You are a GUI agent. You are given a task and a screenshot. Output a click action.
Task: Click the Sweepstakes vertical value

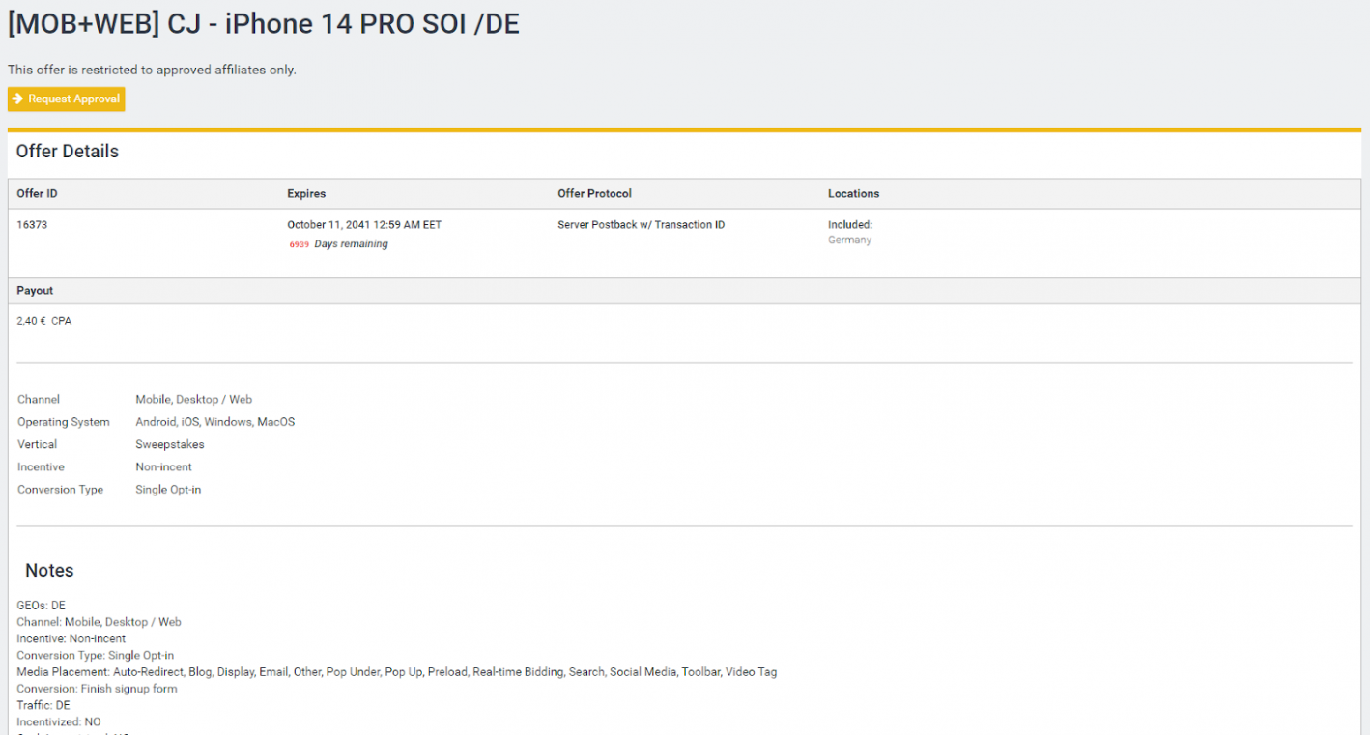pyautogui.click(x=170, y=444)
